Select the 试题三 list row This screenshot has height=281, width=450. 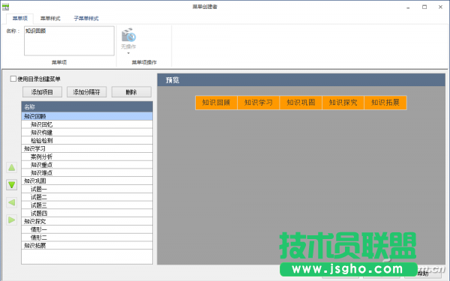[87, 205]
